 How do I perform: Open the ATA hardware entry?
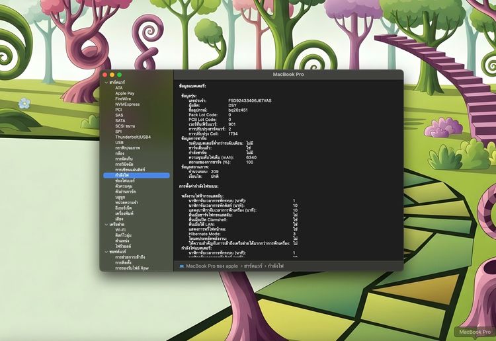click(x=119, y=87)
